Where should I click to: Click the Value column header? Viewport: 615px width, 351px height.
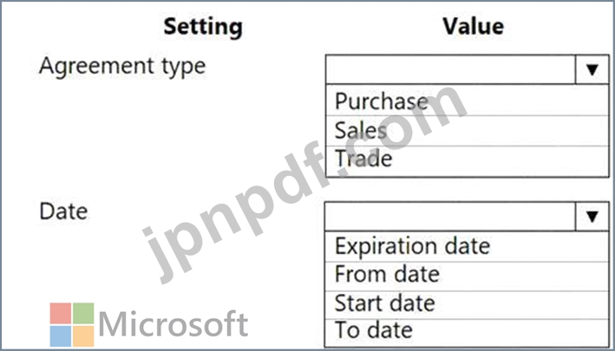tap(473, 27)
